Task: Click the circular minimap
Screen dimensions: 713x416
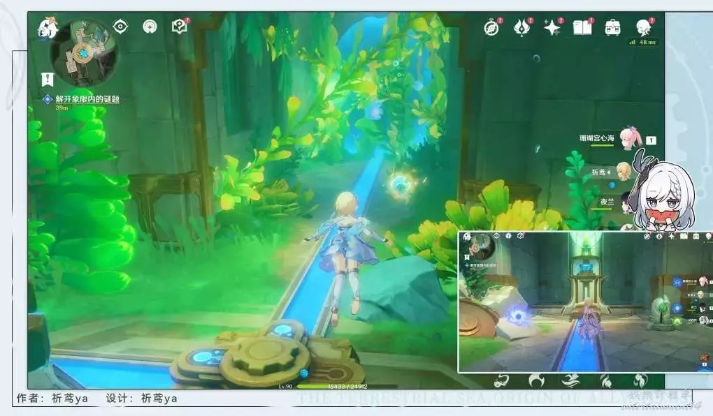Action: click(85, 52)
